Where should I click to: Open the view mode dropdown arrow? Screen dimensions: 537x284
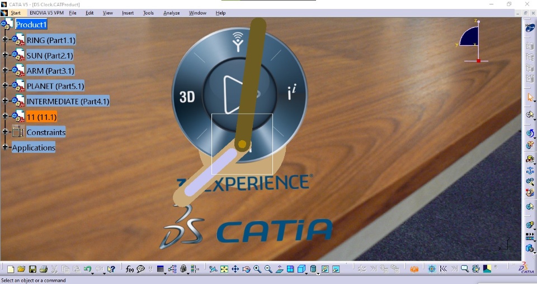[318, 273]
